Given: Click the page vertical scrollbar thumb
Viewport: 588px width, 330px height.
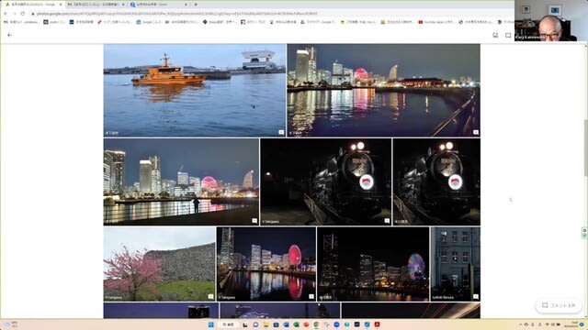Looking at the screenshot, I should click(x=585, y=148).
